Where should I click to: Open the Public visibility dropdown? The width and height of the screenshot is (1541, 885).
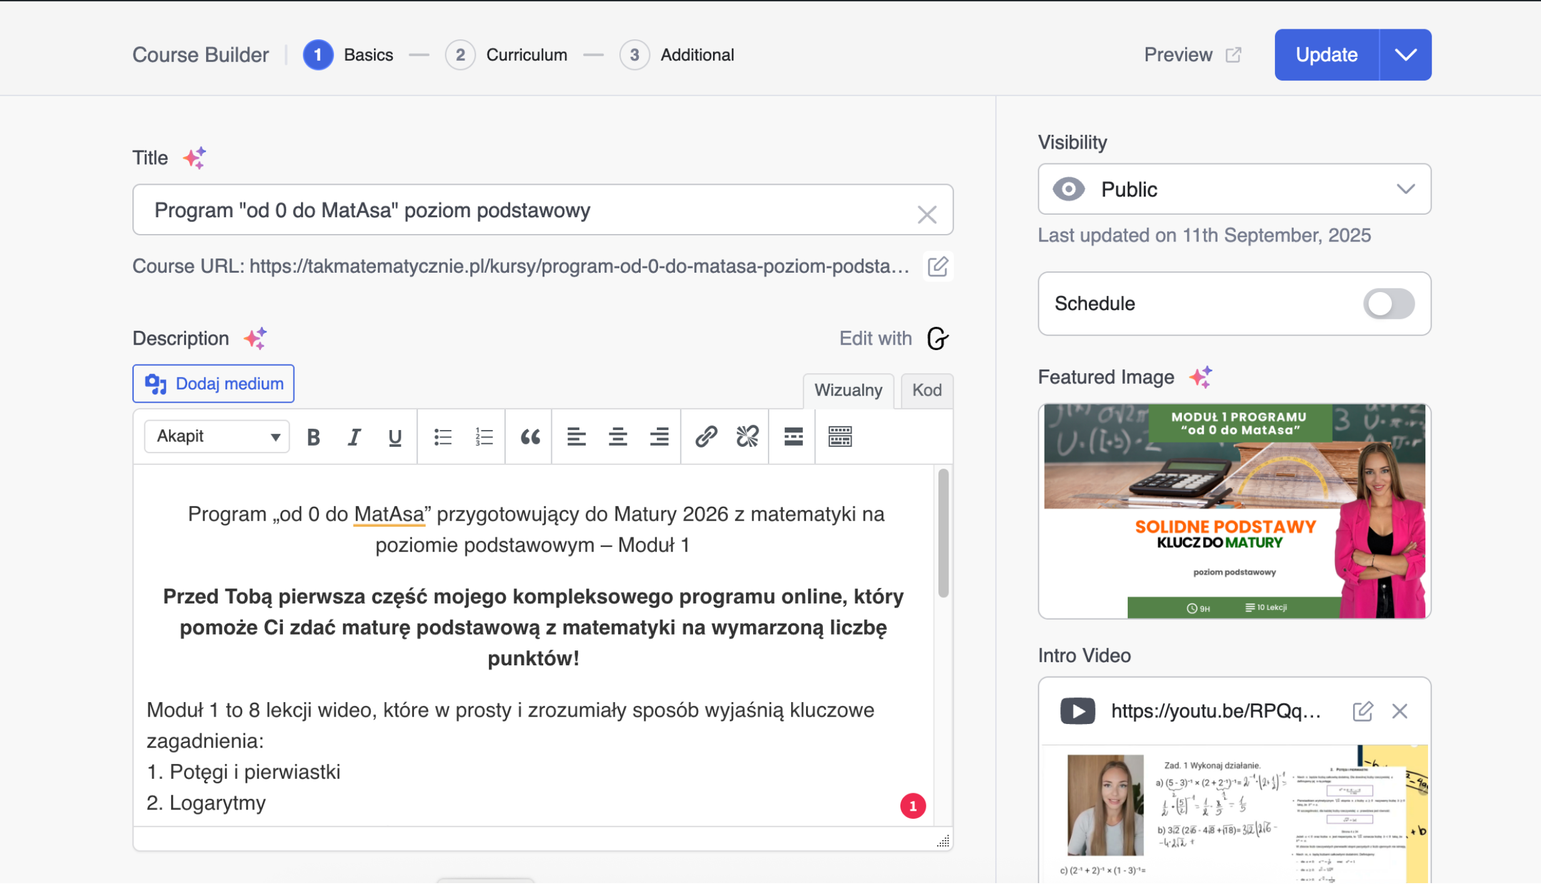1234,189
